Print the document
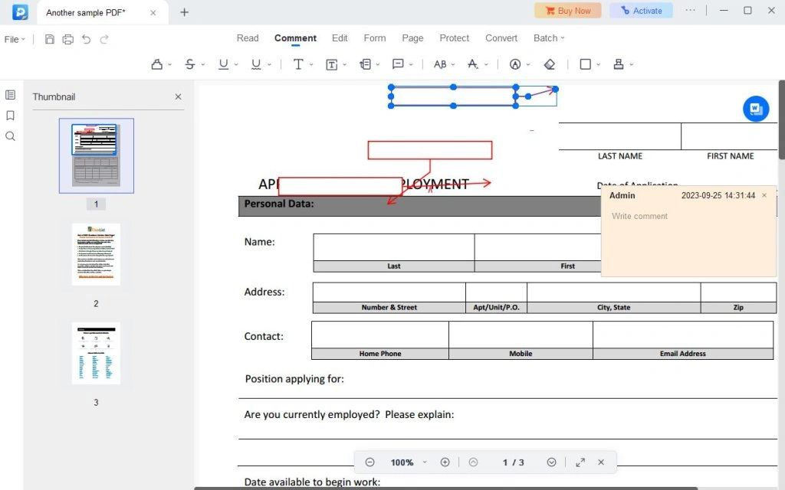The height and width of the screenshot is (490, 785). click(x=67, y=39)
